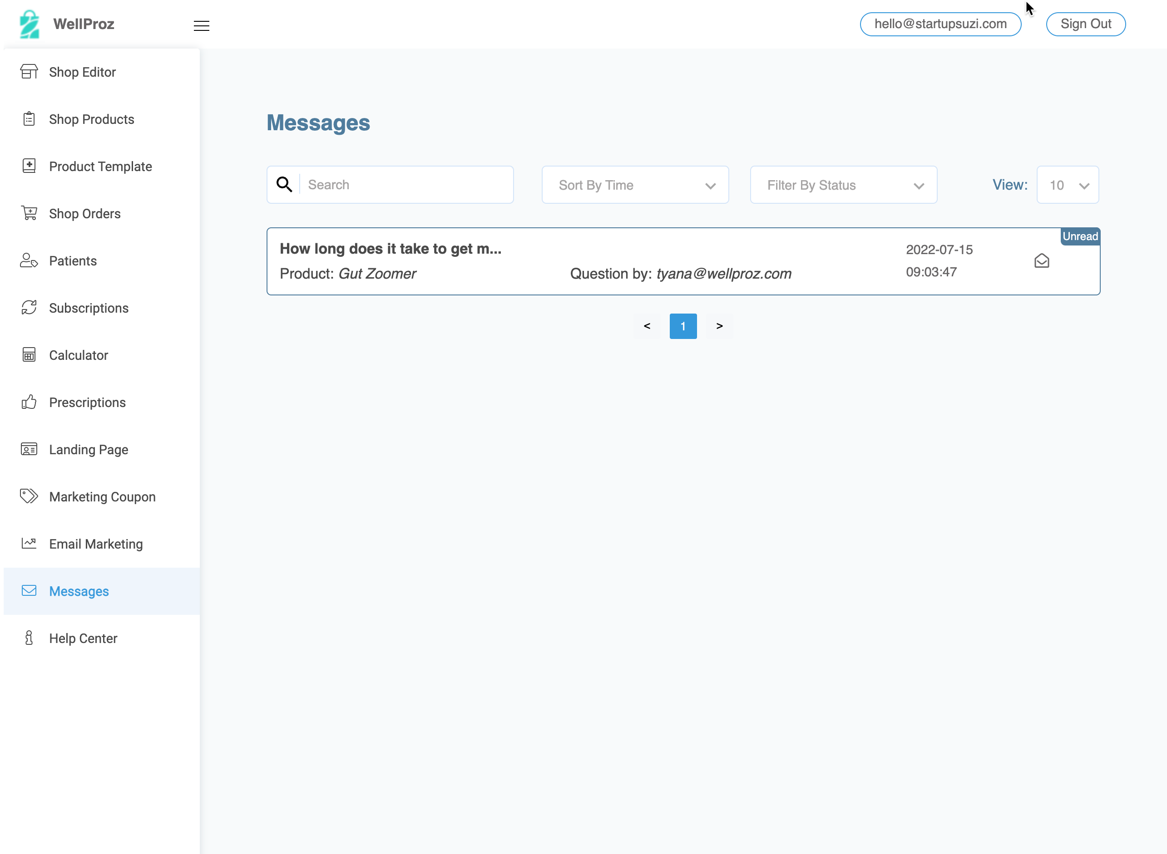Go to next page arrow
1167x854 pixels.
720,326
